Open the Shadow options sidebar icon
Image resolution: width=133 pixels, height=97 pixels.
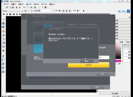tap(3, 39)
